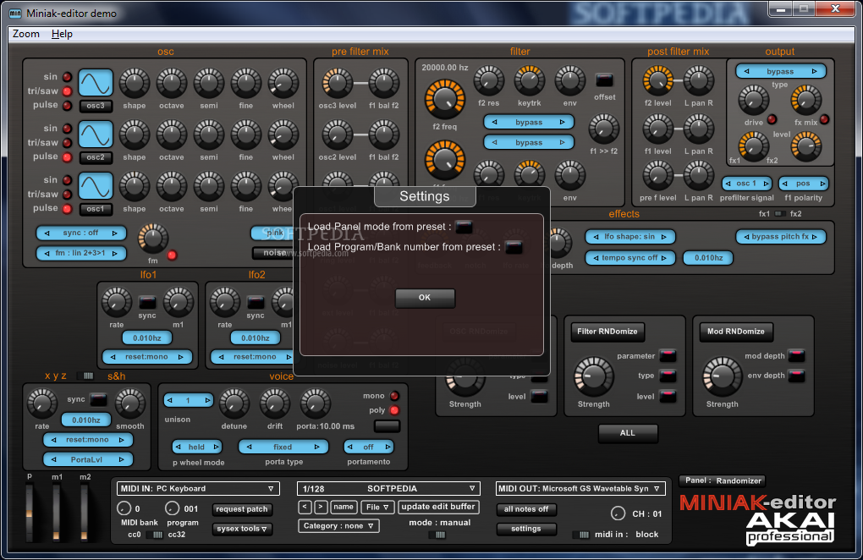Screen dimensions: 863x560
Task: Click the f2 level knob
Action: tap(657, 81)
